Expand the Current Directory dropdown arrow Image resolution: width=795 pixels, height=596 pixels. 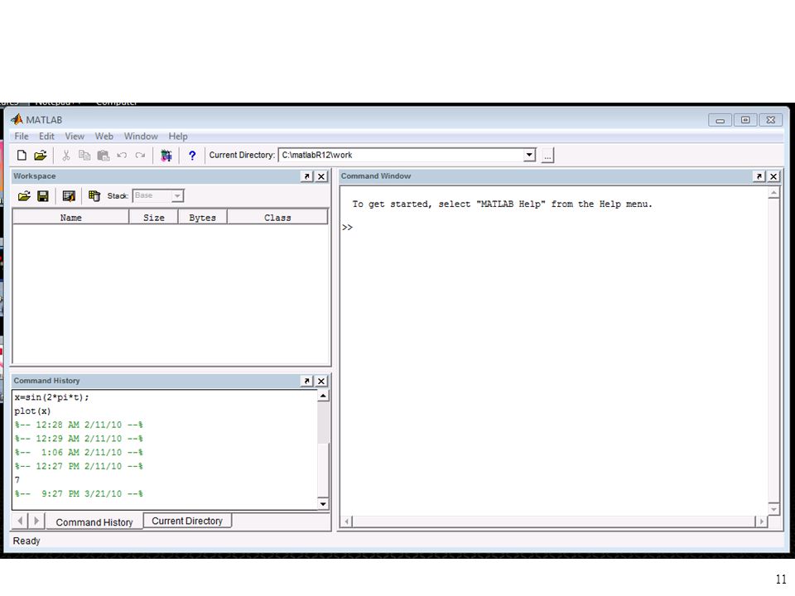click(x=529, y=155)
